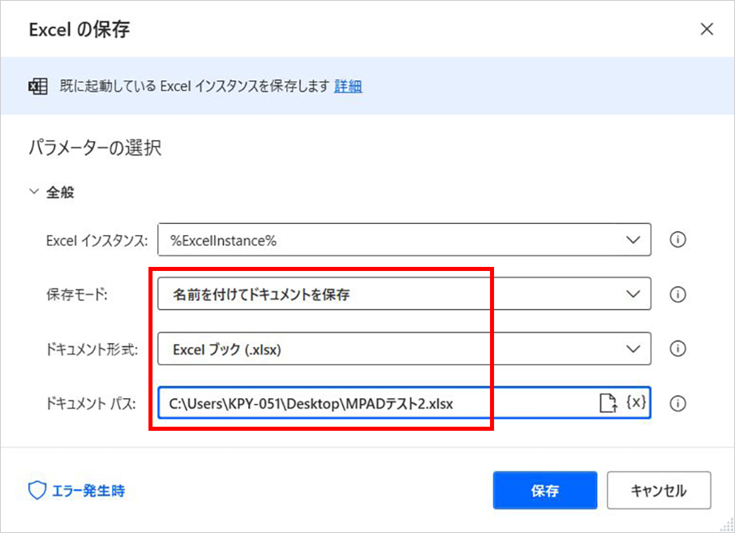Screen dimensions: 735x533
Task: Open the 詳細 details link
Action: pyautogui.click(x=348, y=86)
